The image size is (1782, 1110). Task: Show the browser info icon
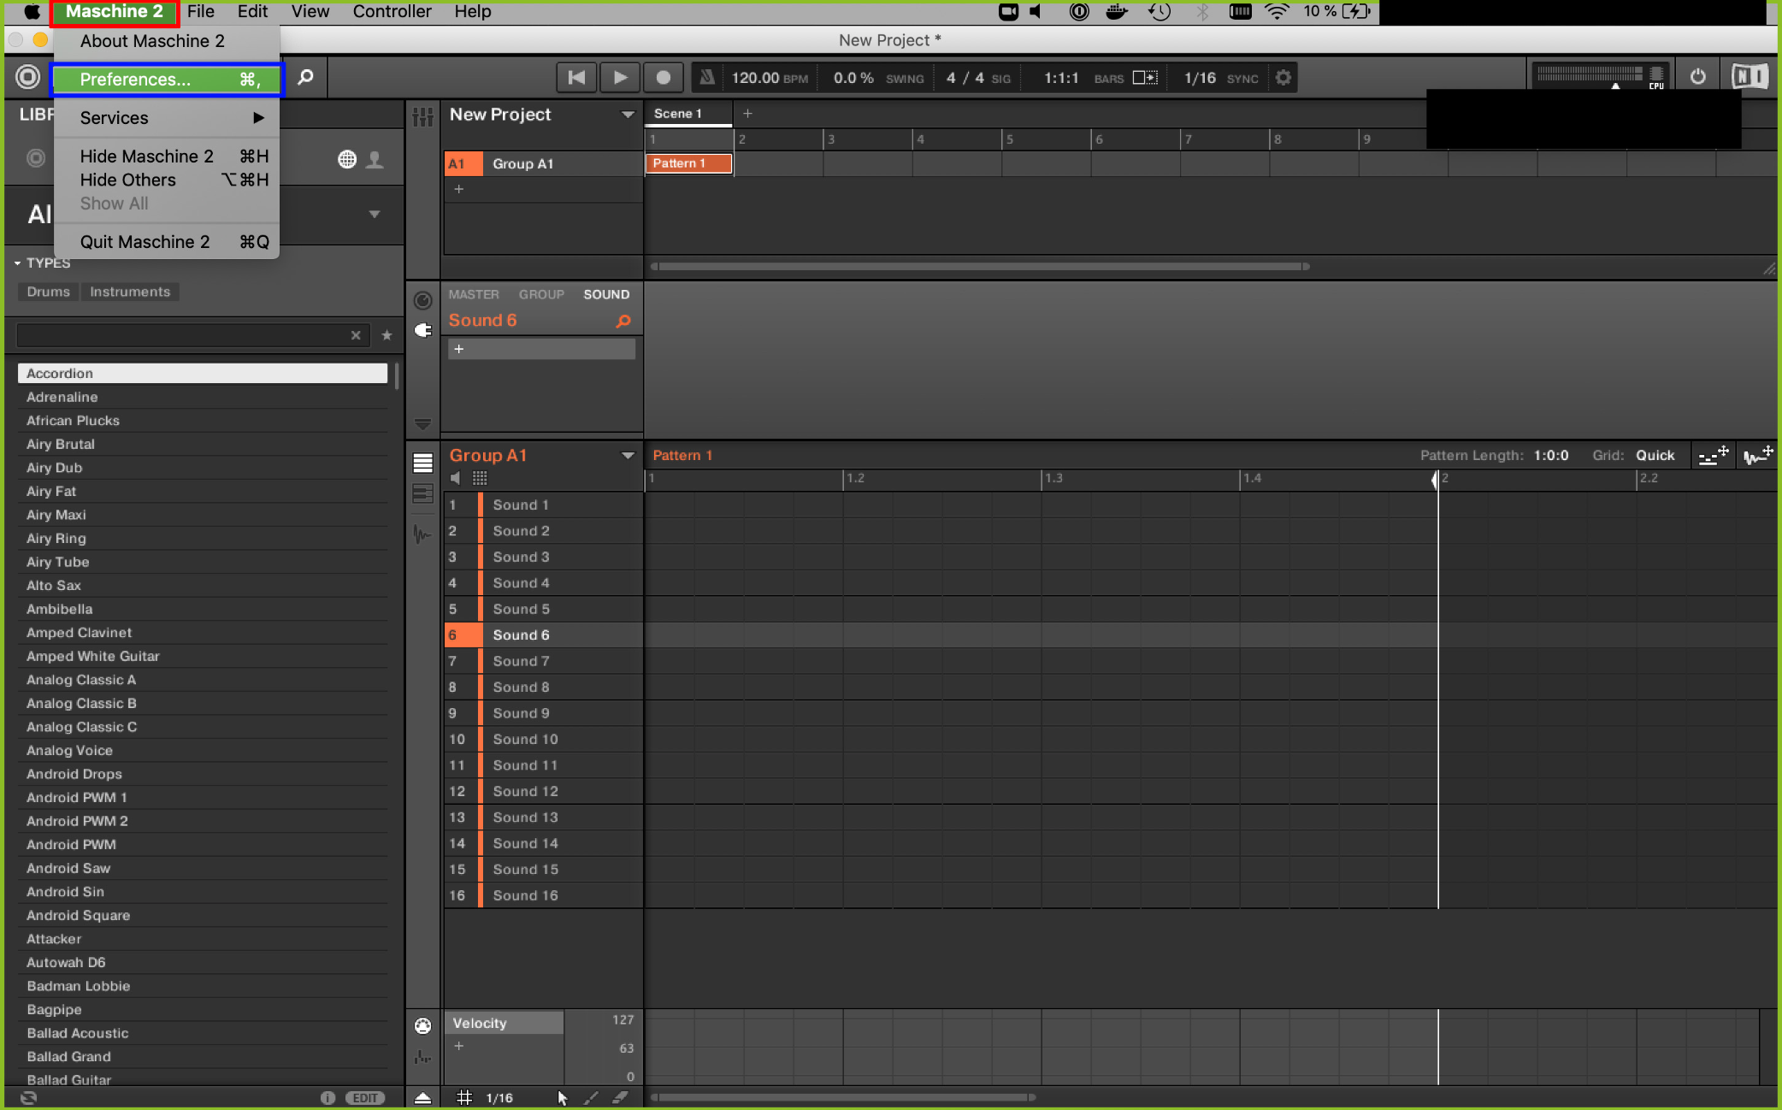(x=327, y=1098)
